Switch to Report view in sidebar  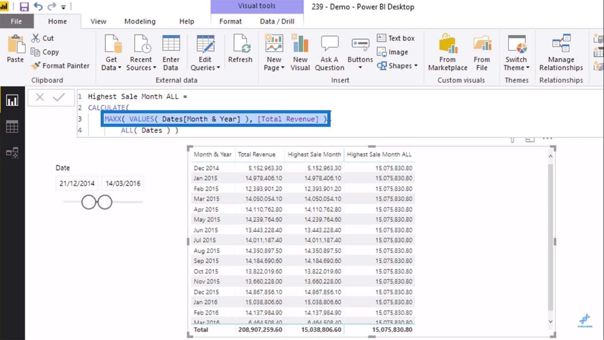[x=12, y=100]
